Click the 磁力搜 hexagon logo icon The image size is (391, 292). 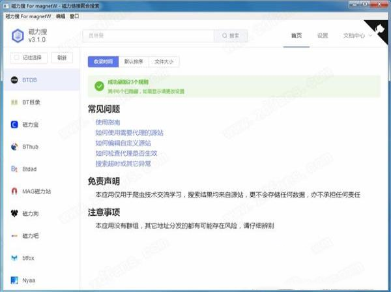point(18,36)
